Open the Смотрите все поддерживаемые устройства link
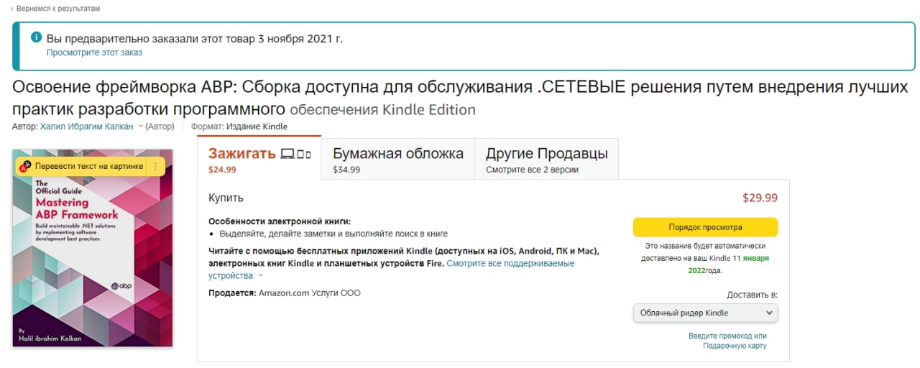Viewport: 920px width, 368px height. [510, 264]
